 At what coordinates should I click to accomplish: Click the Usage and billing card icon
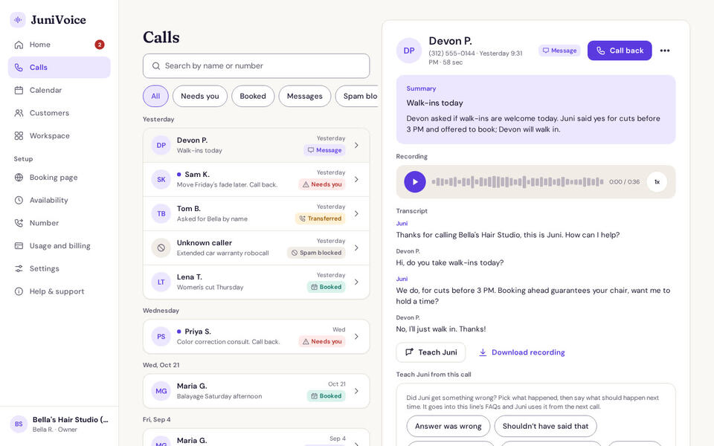click(x=19, y=246)
